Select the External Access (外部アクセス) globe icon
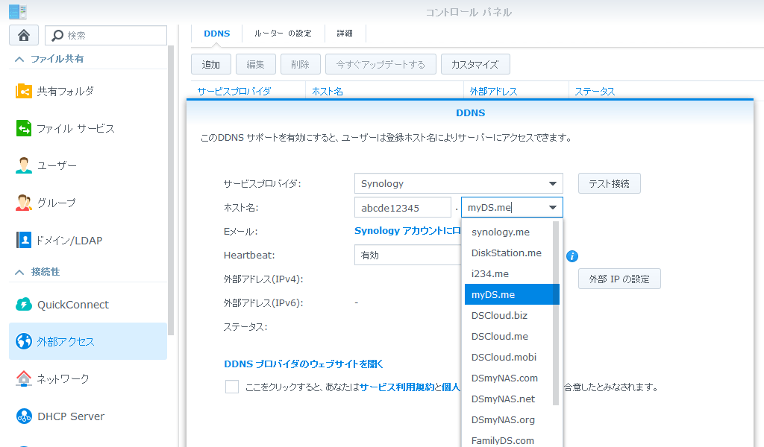Image resolution: width=764 pixels, height=447 pixels. coord(23,341)
